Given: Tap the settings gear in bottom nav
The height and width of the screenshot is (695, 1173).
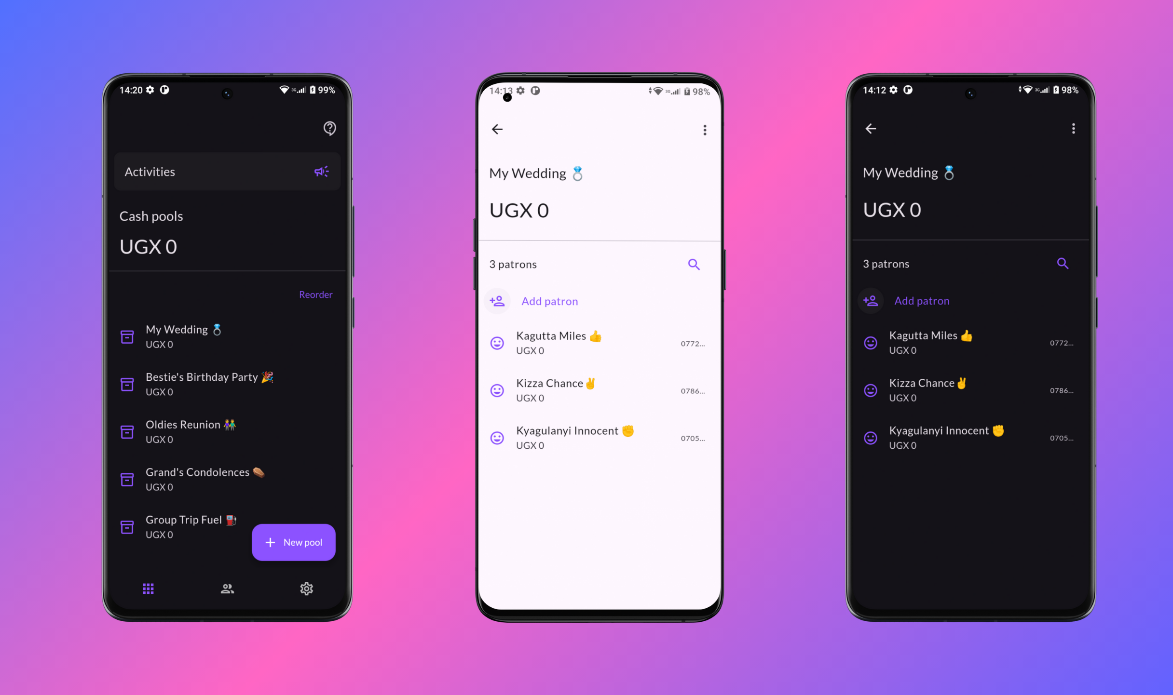Looking at the screenshot, I should (x=305, y=588).
